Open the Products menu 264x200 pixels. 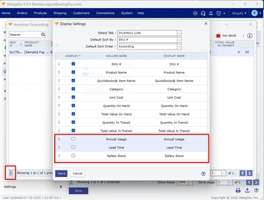[40, 13]
